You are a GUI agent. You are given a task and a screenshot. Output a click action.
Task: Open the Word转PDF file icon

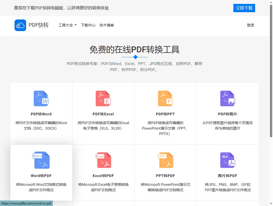41,160
